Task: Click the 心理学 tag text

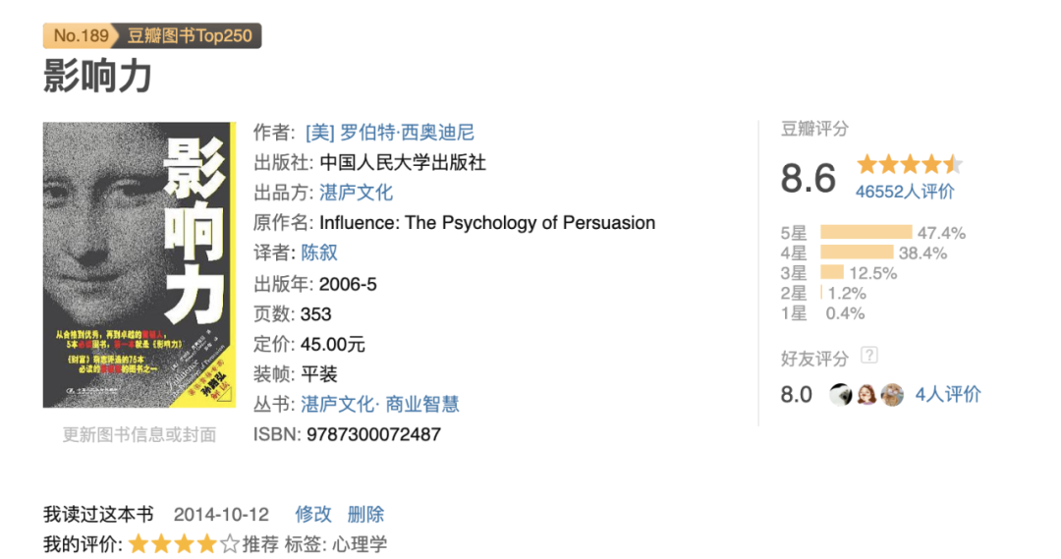Action: click(360, 544)
